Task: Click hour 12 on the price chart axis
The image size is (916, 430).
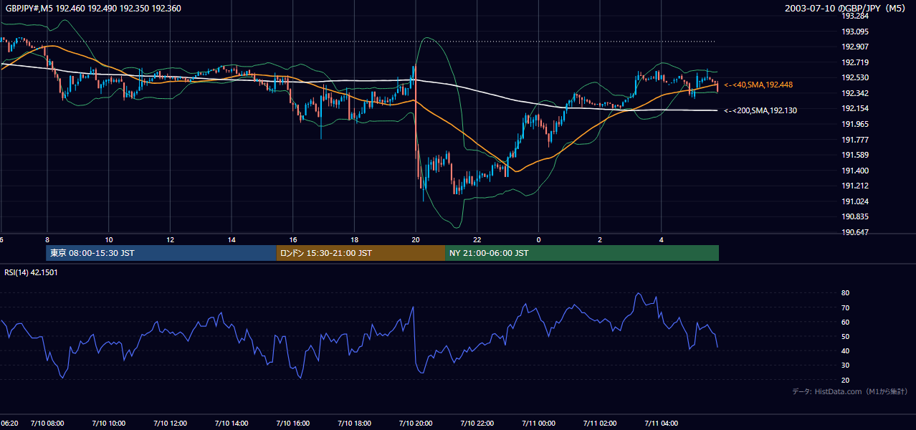Action: [170, 239]
